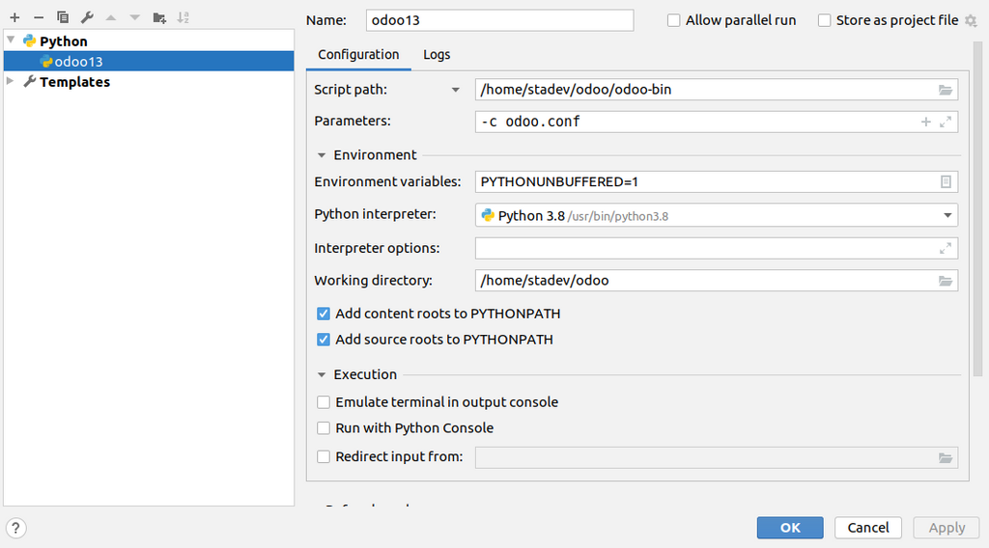Click the Copy Configuration icon
This screenshot has width=989, height=548.
(63, 17)
